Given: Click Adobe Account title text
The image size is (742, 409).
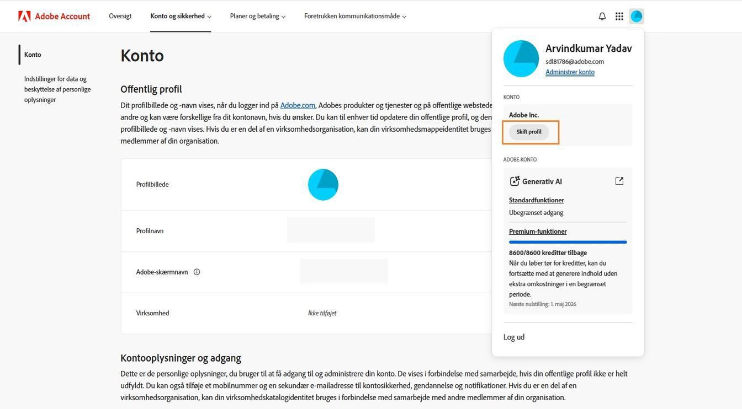Looking at the screenshot, I should click(x=62, y=16).
